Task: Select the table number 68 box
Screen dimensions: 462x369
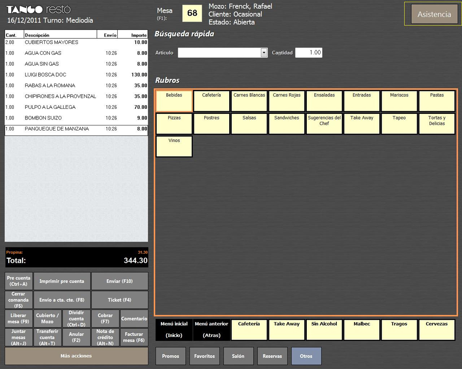Action: click(192, 13)
